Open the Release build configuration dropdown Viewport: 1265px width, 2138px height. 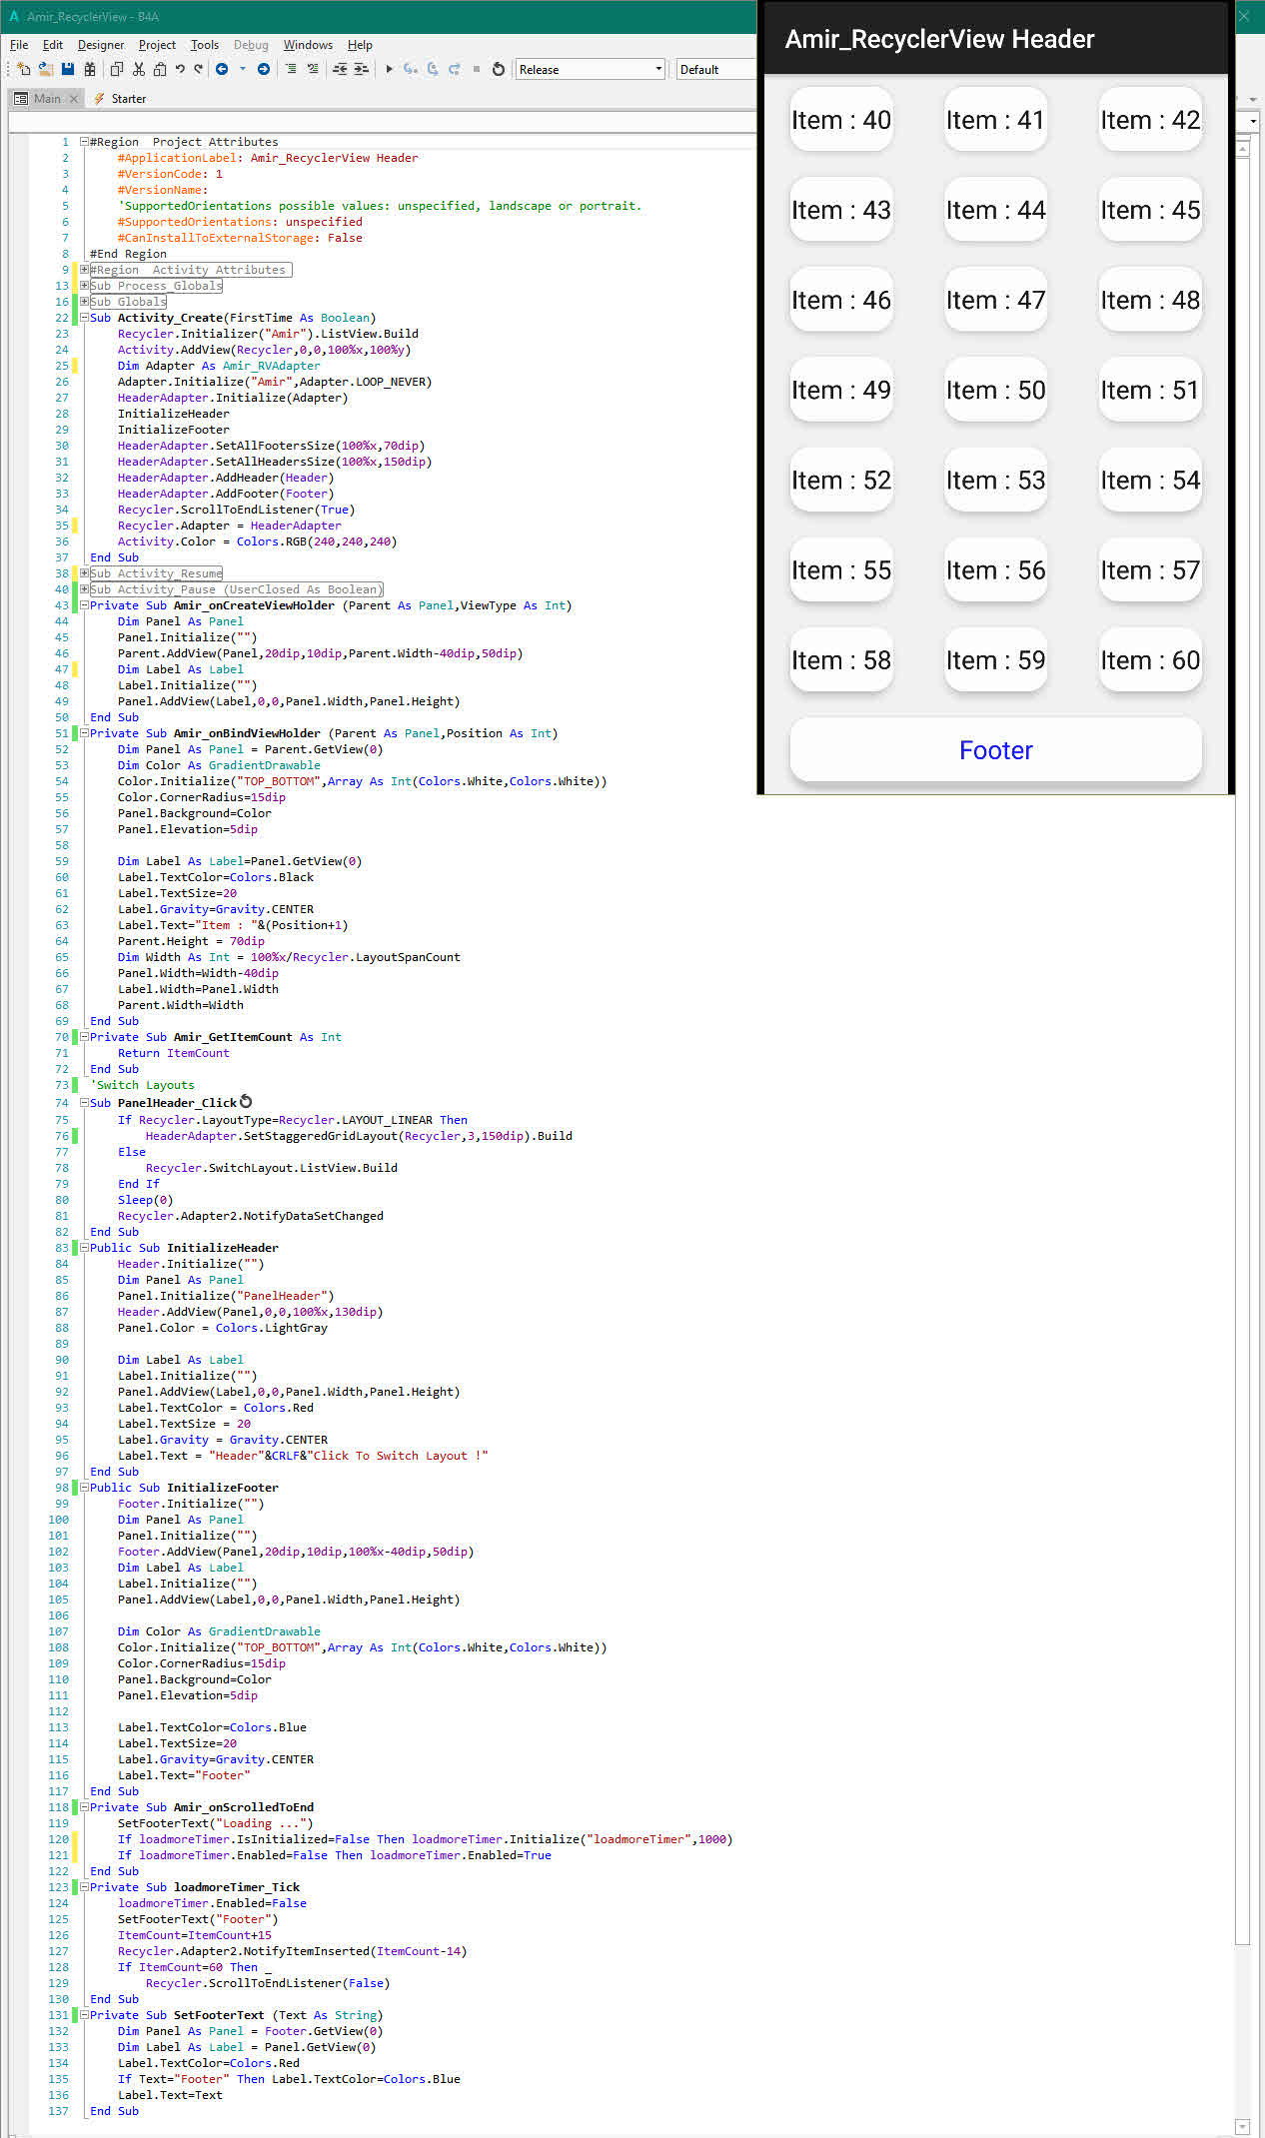pyautogui.click(x=590, y=69)
